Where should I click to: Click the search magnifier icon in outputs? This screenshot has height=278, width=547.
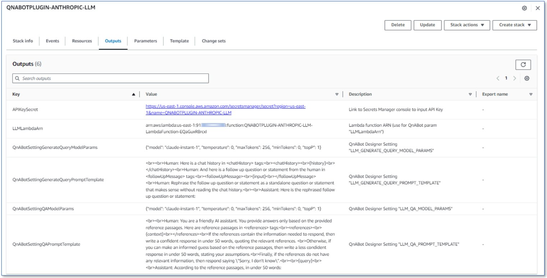(17, 78)
